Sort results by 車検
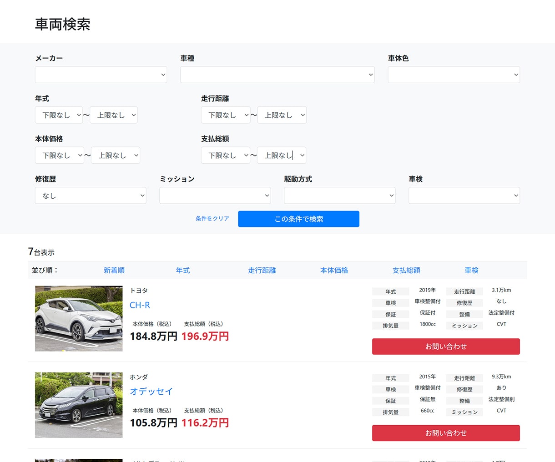 click(471, 270)
